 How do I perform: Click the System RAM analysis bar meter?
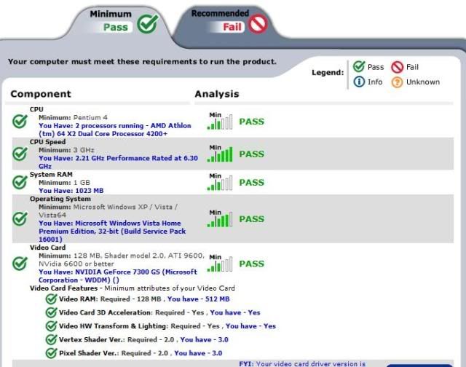[220, 184]
